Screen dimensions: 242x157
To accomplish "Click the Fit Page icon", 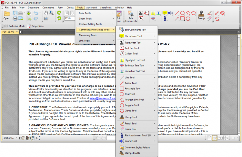I will [x=72, y=13].
